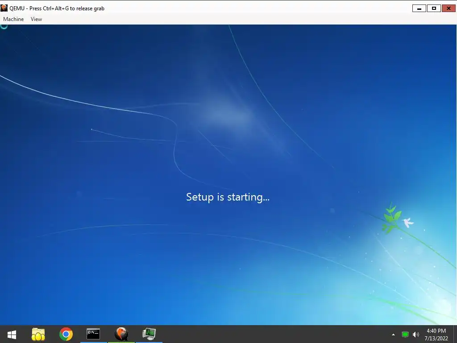Open the File Explorer taskbar icon
This screenshot has height=343, width=457.
38,334
